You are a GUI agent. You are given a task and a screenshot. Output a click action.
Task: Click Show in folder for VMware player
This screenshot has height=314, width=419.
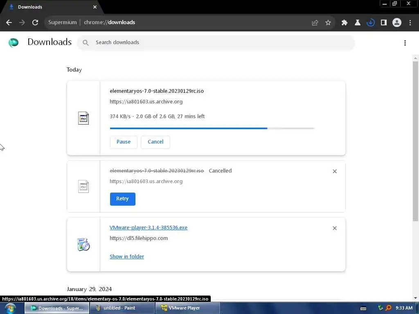click(x=127, y=256)
